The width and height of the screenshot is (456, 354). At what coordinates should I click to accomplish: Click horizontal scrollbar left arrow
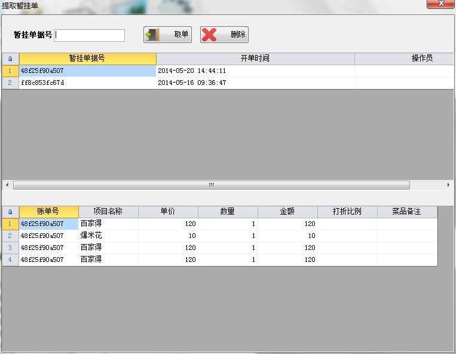click(7, 185)
